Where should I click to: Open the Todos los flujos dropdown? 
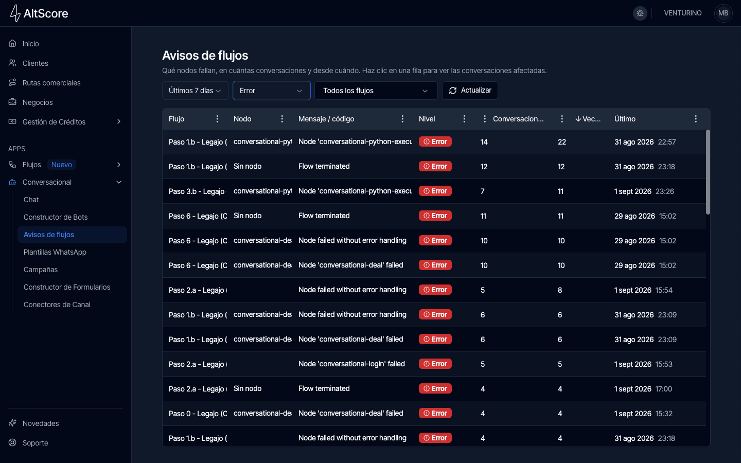(x=376, y=91)
